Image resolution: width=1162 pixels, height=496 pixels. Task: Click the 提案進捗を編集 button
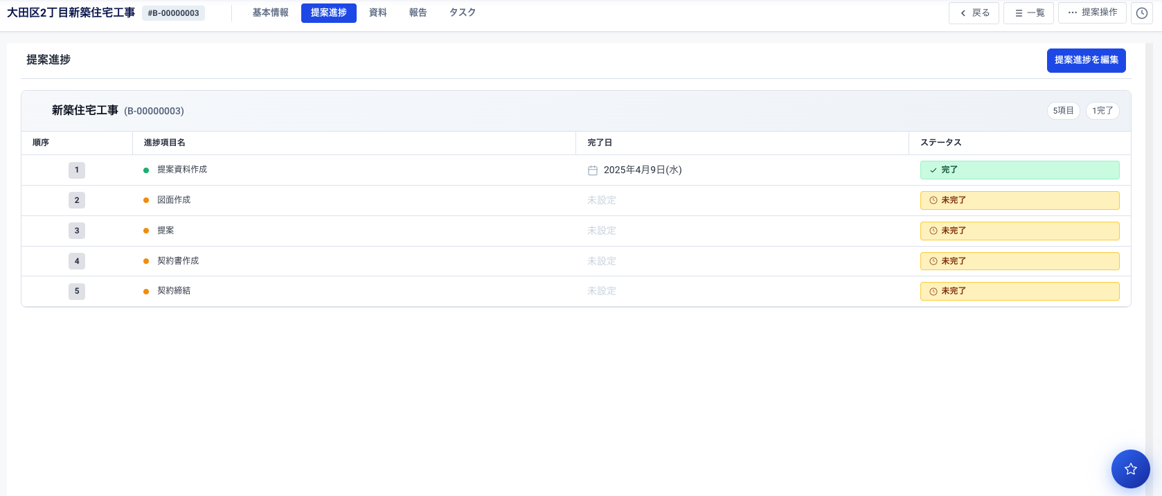pyautogui.click(x=1086, y=60)
